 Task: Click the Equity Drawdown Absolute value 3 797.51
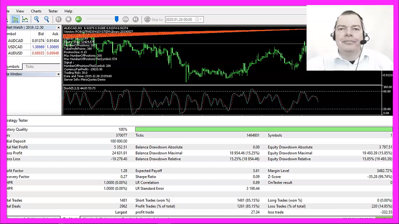click(x=385, y=147)
